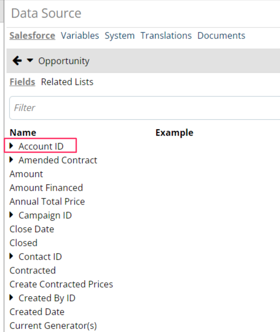Screen dimensions: 280x332
Task: Select the Fields tab
Action: [22, 82]
